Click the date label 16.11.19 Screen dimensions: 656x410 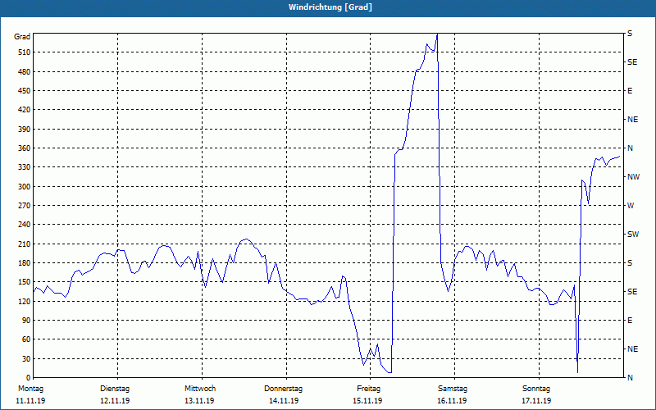click(453, 401)
